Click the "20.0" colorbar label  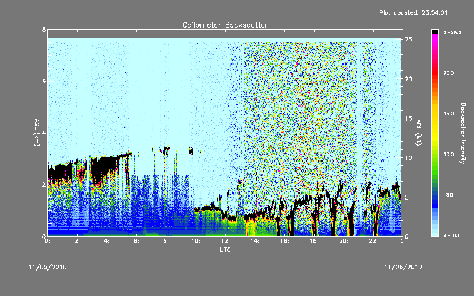coord(449,73)
